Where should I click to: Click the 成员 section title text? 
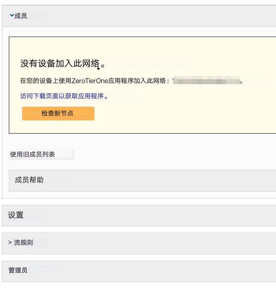pyautogui.click(x=21, y=16)
